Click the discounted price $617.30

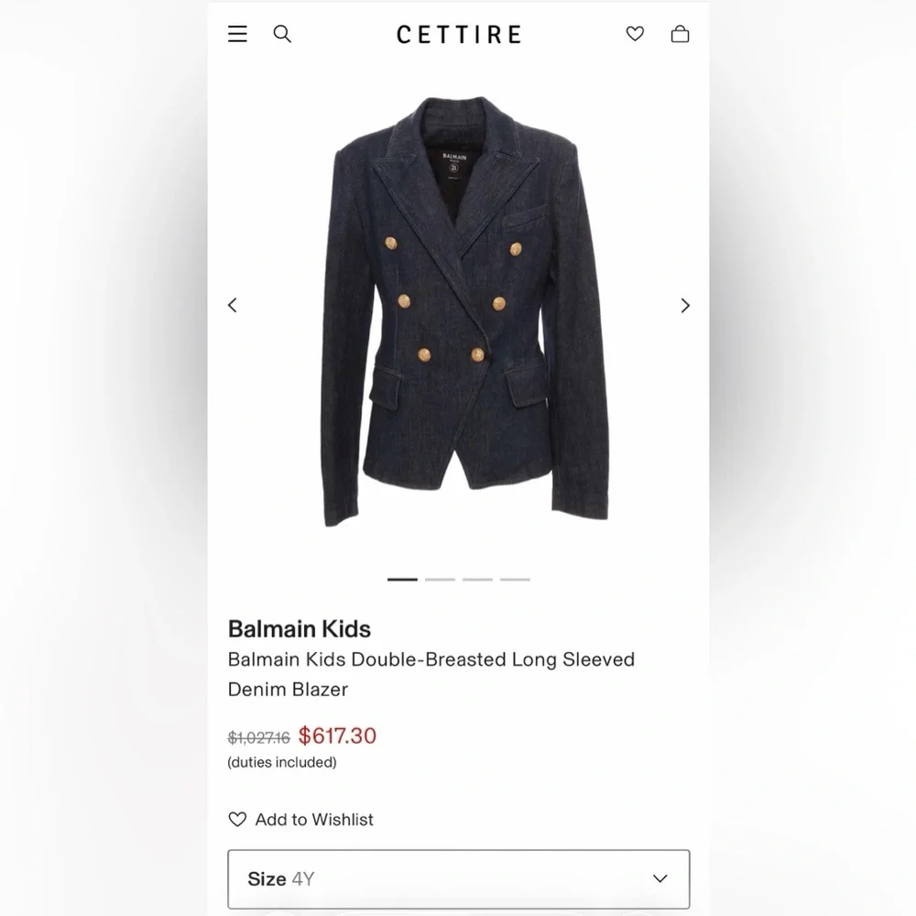pyautogui.click(x=337, y=736)
